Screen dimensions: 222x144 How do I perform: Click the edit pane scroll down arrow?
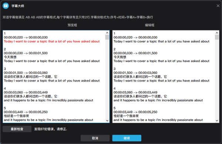point(217,121)
